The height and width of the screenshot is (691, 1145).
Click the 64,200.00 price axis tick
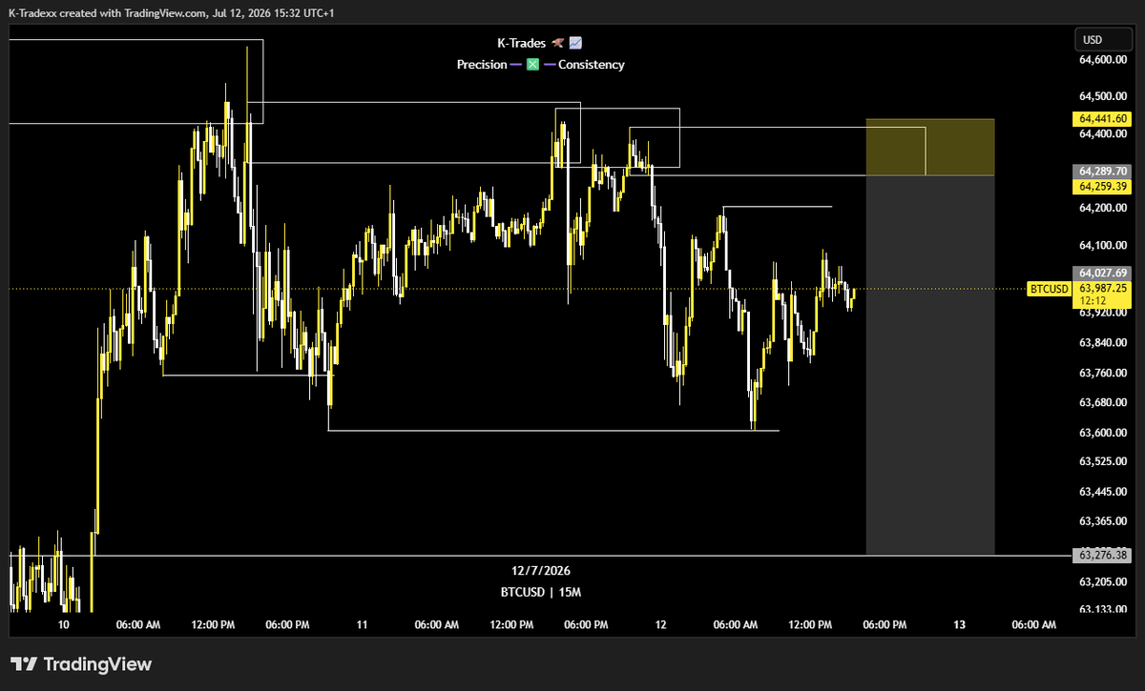click(x=1102, y=208)
